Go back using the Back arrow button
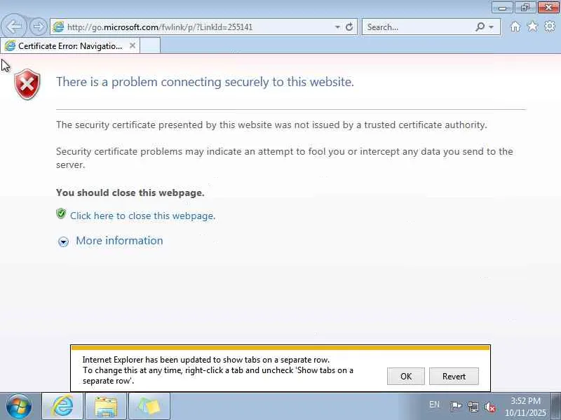 [x=13, y=26]
